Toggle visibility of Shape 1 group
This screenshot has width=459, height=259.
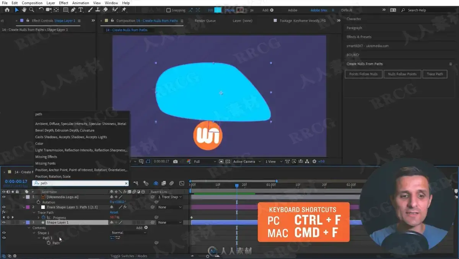pos(4,233)
